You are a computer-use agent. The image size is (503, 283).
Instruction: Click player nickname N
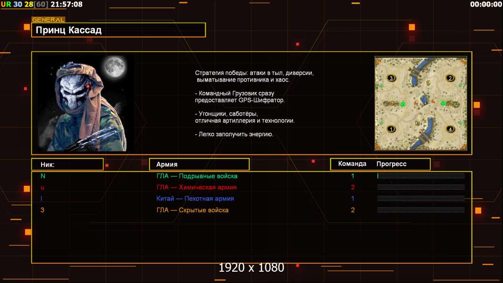tap(42, 176)
